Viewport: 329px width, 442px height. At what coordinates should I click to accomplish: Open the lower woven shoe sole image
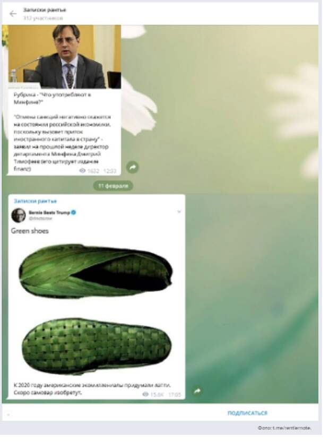97,346
